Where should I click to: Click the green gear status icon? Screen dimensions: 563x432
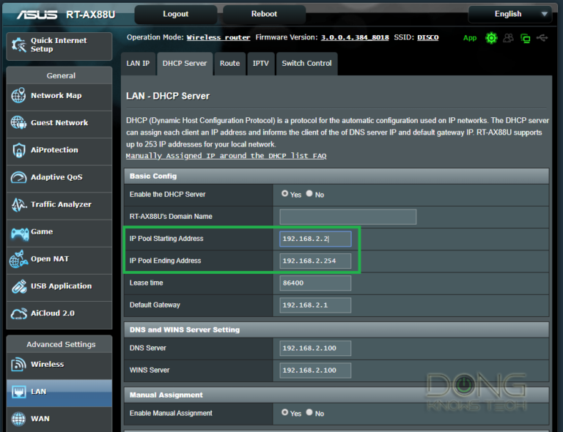click(490, 38)
